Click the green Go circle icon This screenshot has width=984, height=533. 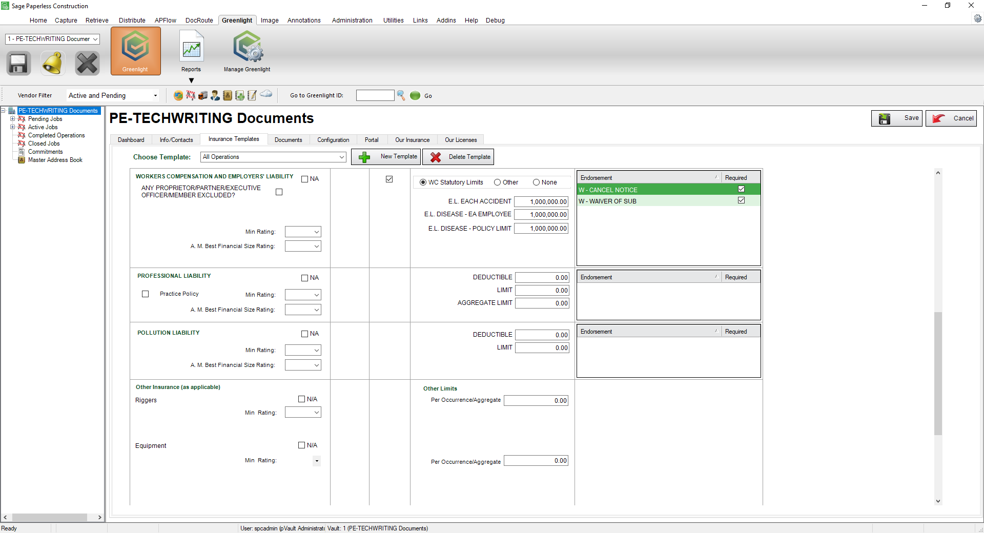[x=415, y=95]
